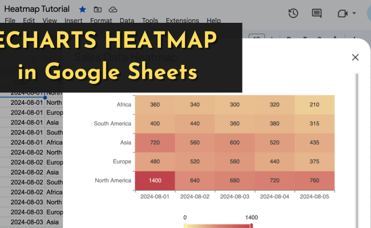Select the 2024-08-01 Asia row region cell
This screenshot has width=371, height=228.
point(54,123)
